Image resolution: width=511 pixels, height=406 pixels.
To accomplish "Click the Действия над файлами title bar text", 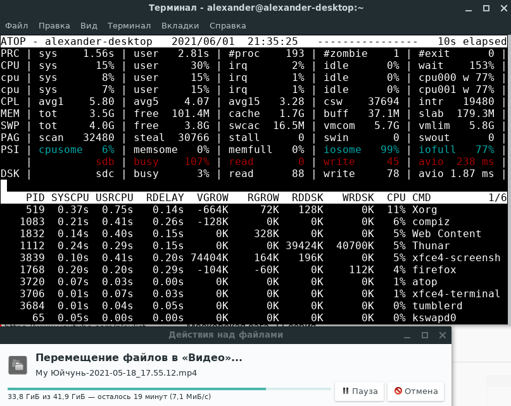I will coord(226,335).
